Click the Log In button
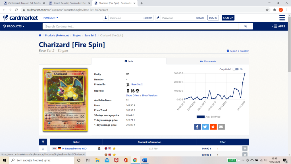This screenshot has width=291, height=164. [x=213, y=18]
